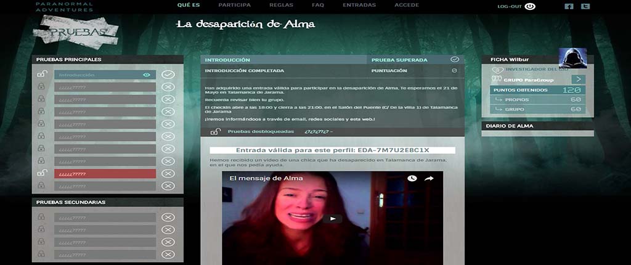Click the video watch-later clock icon
Viewport: 631px width, 265px height.
[x=412, y=178]
